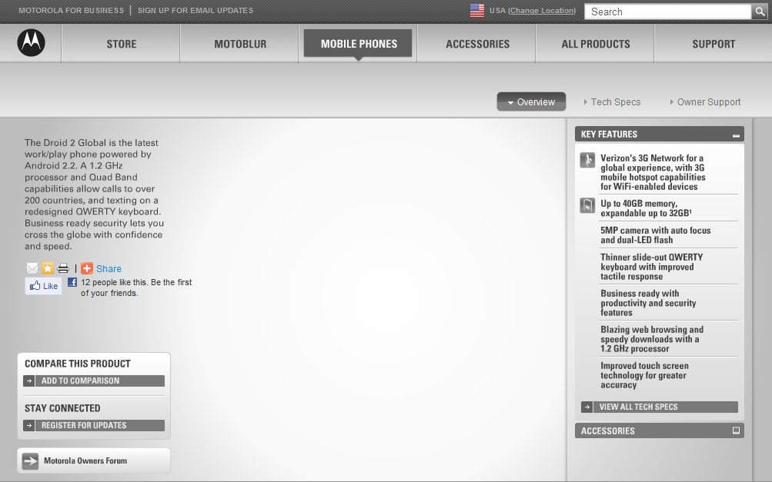Click the orange plus Share icon

(87, 268)
